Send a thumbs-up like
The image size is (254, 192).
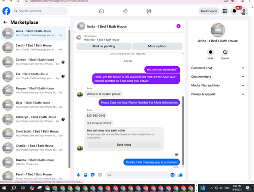(180, 175)
